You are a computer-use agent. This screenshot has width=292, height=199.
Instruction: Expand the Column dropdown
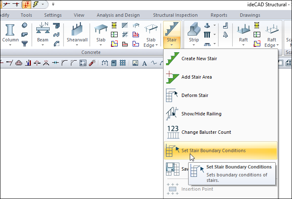coord(10,43)
